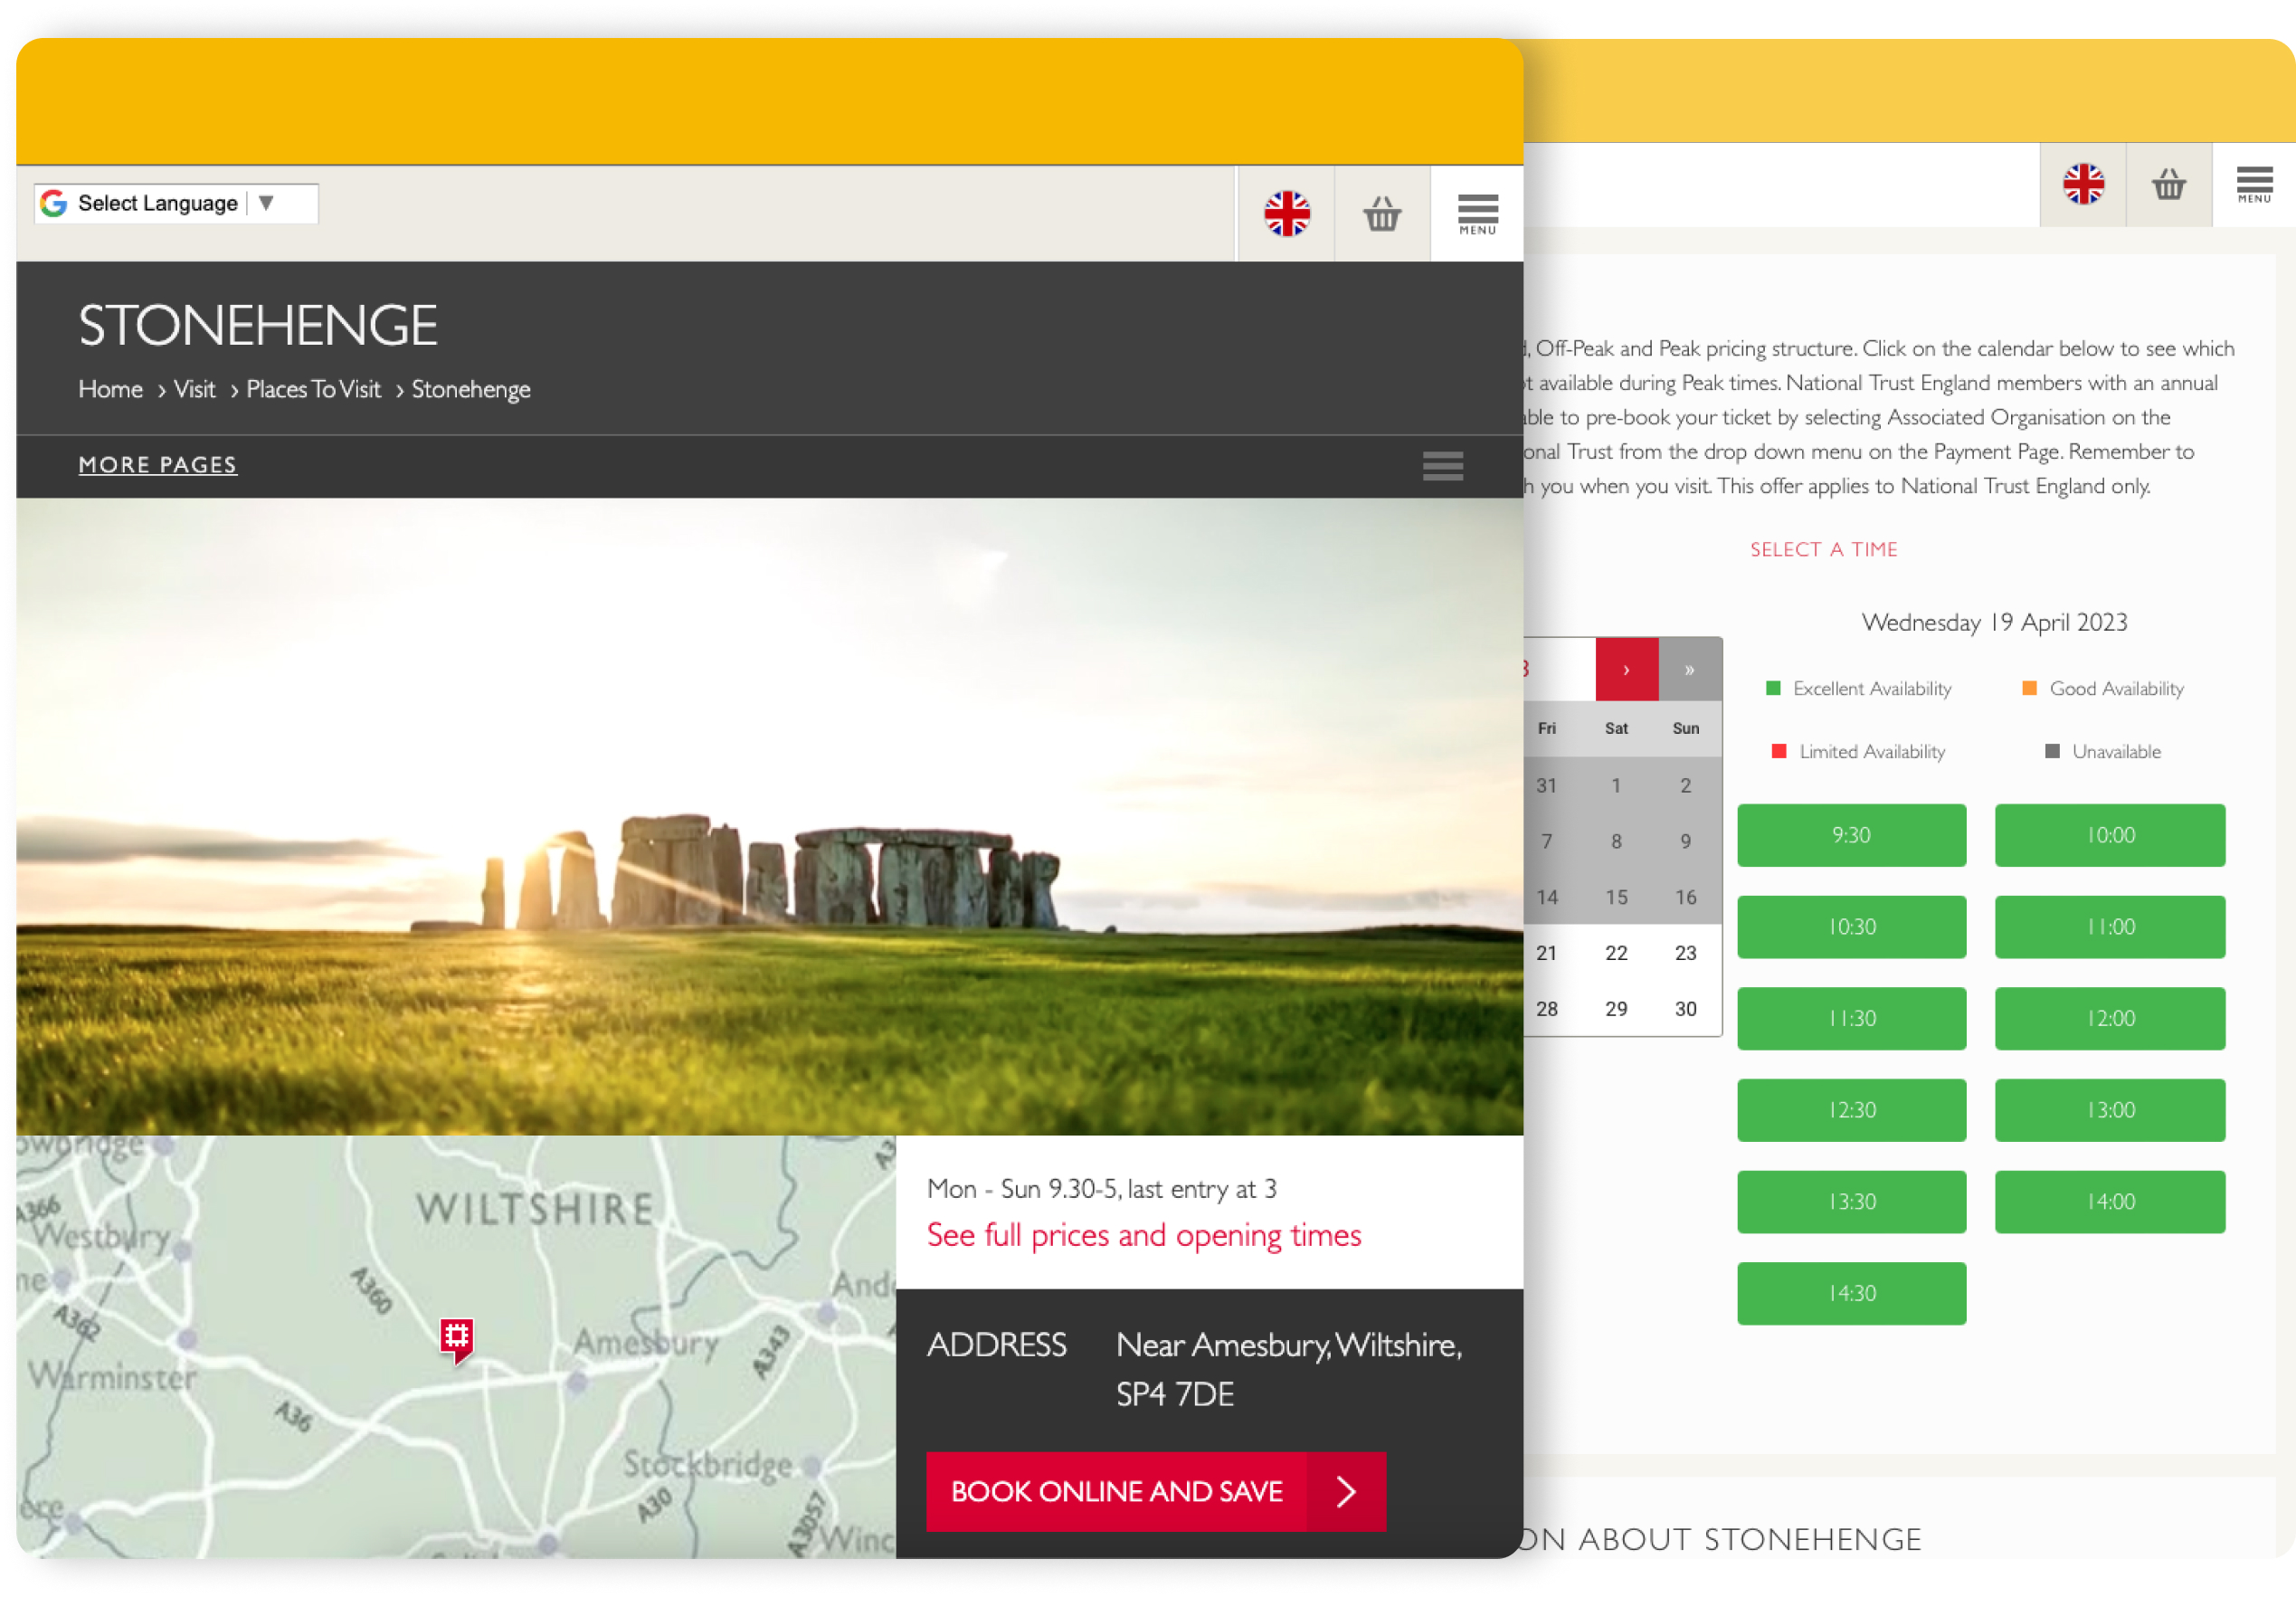Click the red Limited Availability swatch
The image size is (2296, 1597).
pos(1779,751)
